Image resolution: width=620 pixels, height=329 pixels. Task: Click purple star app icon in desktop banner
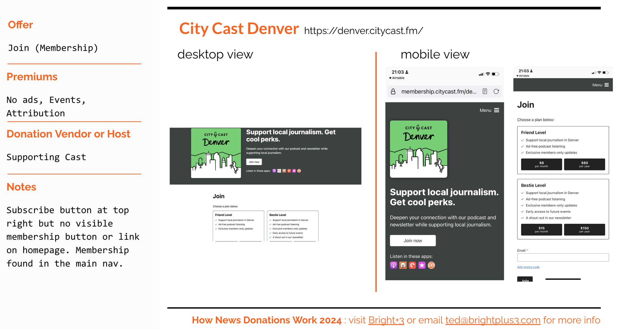(294, 171)
